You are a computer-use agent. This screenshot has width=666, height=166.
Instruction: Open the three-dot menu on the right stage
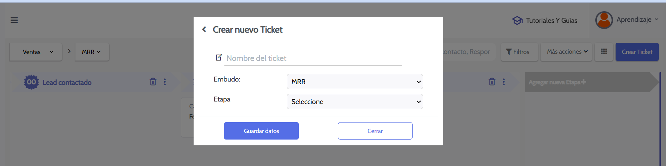coord(504,82)
